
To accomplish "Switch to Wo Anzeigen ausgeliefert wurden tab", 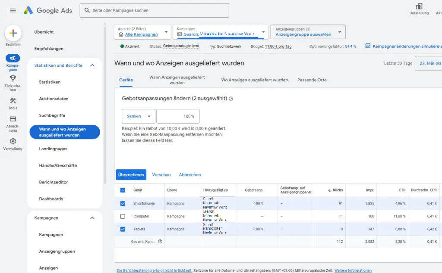I will [x=255, y=80].
